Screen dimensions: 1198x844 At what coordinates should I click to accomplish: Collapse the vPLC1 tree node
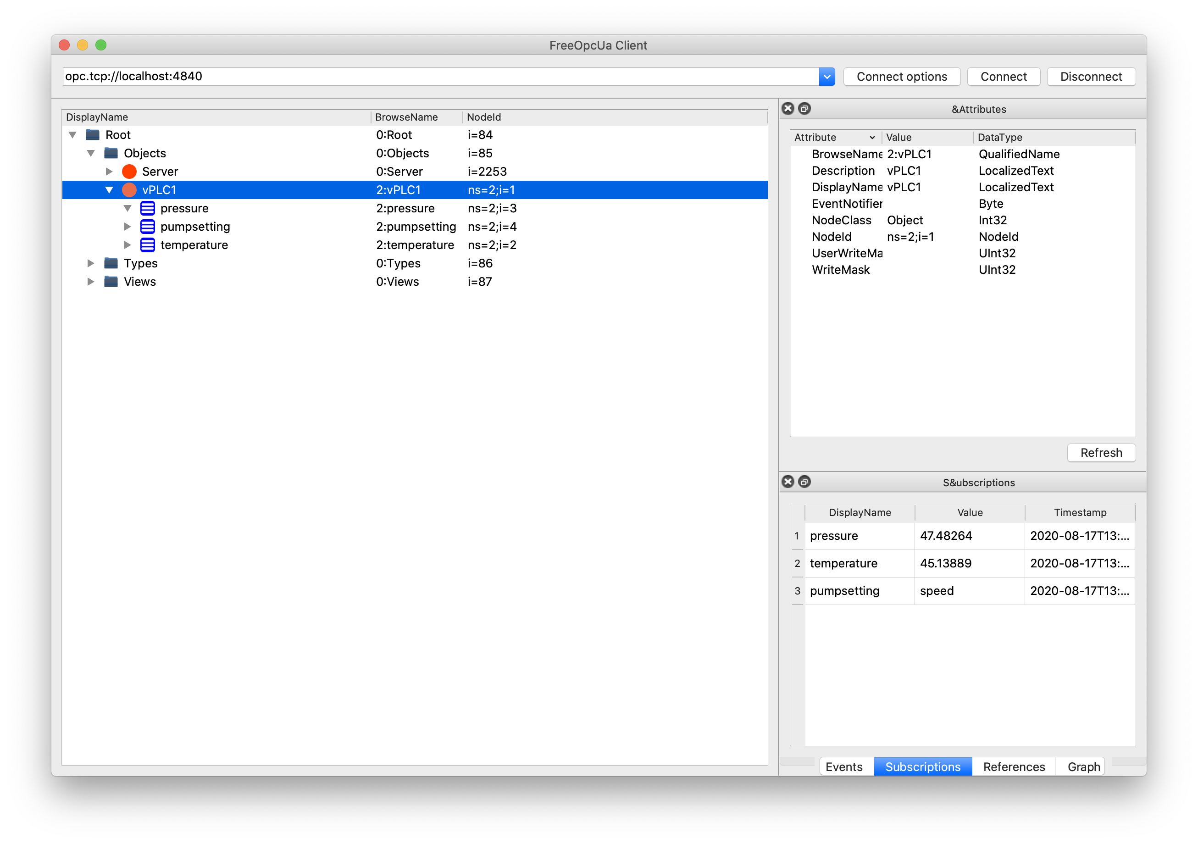click(x=109, y=190)
